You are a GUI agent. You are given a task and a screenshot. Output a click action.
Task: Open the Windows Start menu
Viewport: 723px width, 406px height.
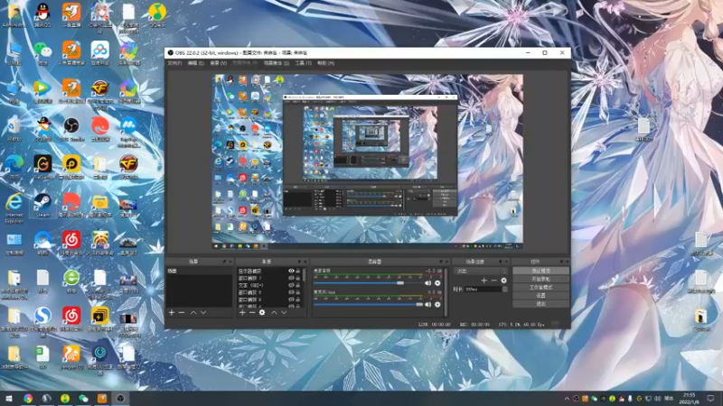click(x=9, y=399)
